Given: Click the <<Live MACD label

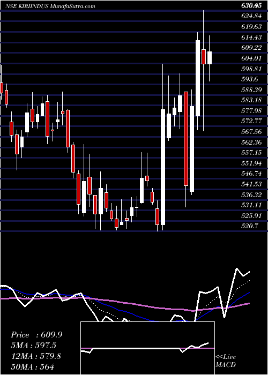Looking at the screenshot, I should point(226,361).
